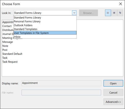Select the Note form
The height and width of the screenshot is (109, 125).
[x=5, y=46]
